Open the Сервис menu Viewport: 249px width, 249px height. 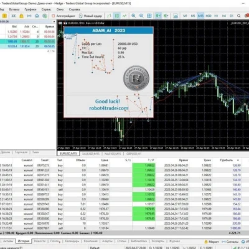tap(46, 9)
